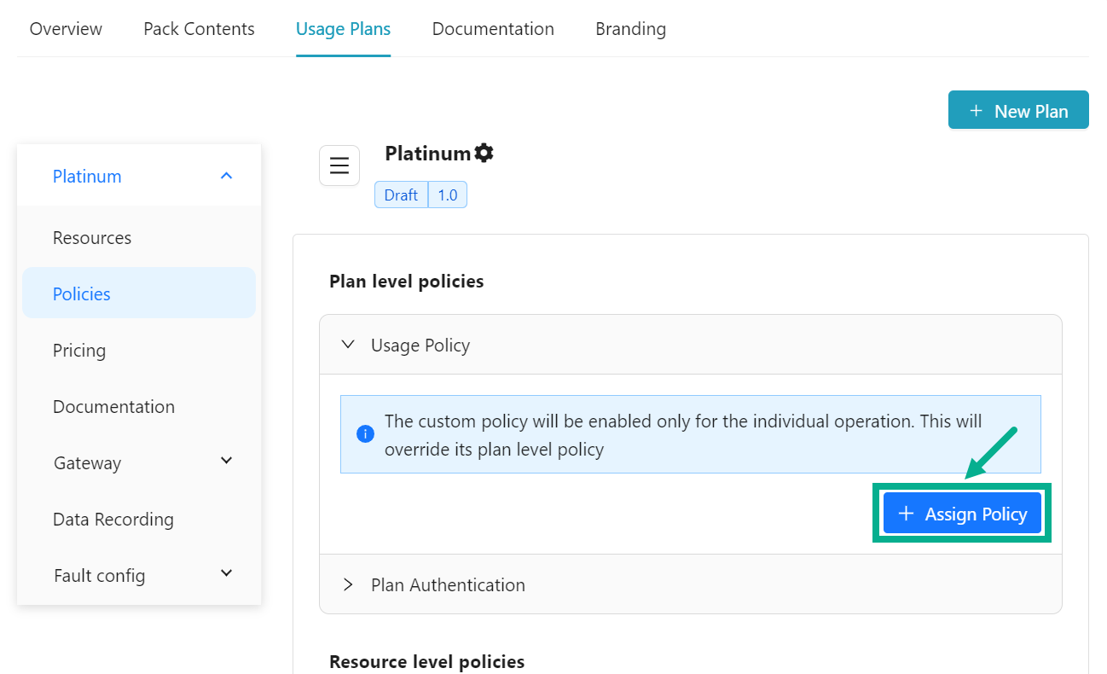Open the Pack Contents tab
This screenshot has height=674, width=1107.
(x=199, y=29)
